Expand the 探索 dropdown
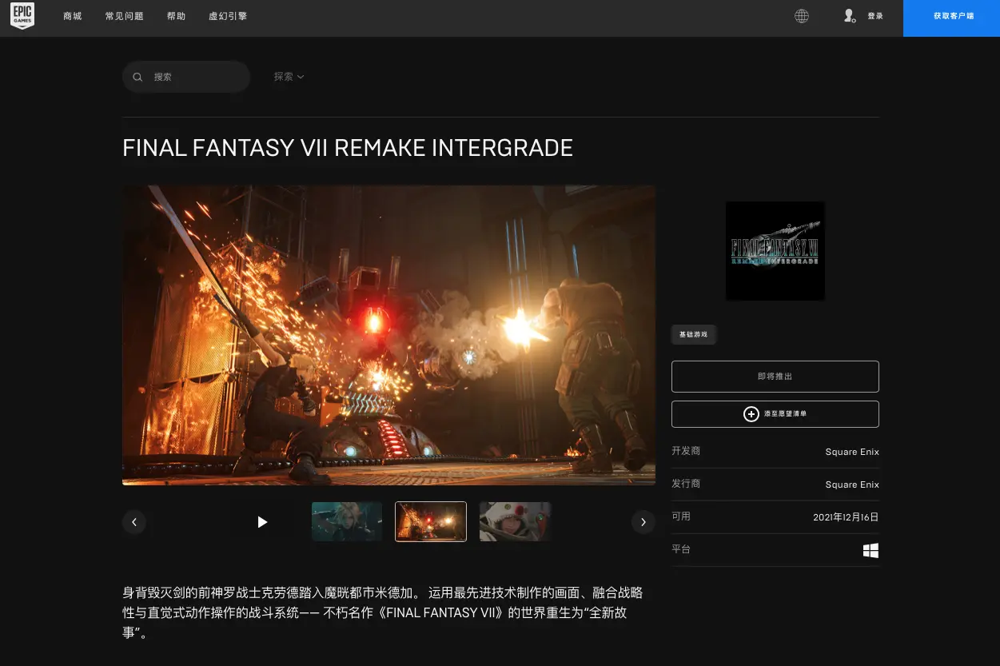The height and width of the screenshot is (666, 1000). coord(289,77)
